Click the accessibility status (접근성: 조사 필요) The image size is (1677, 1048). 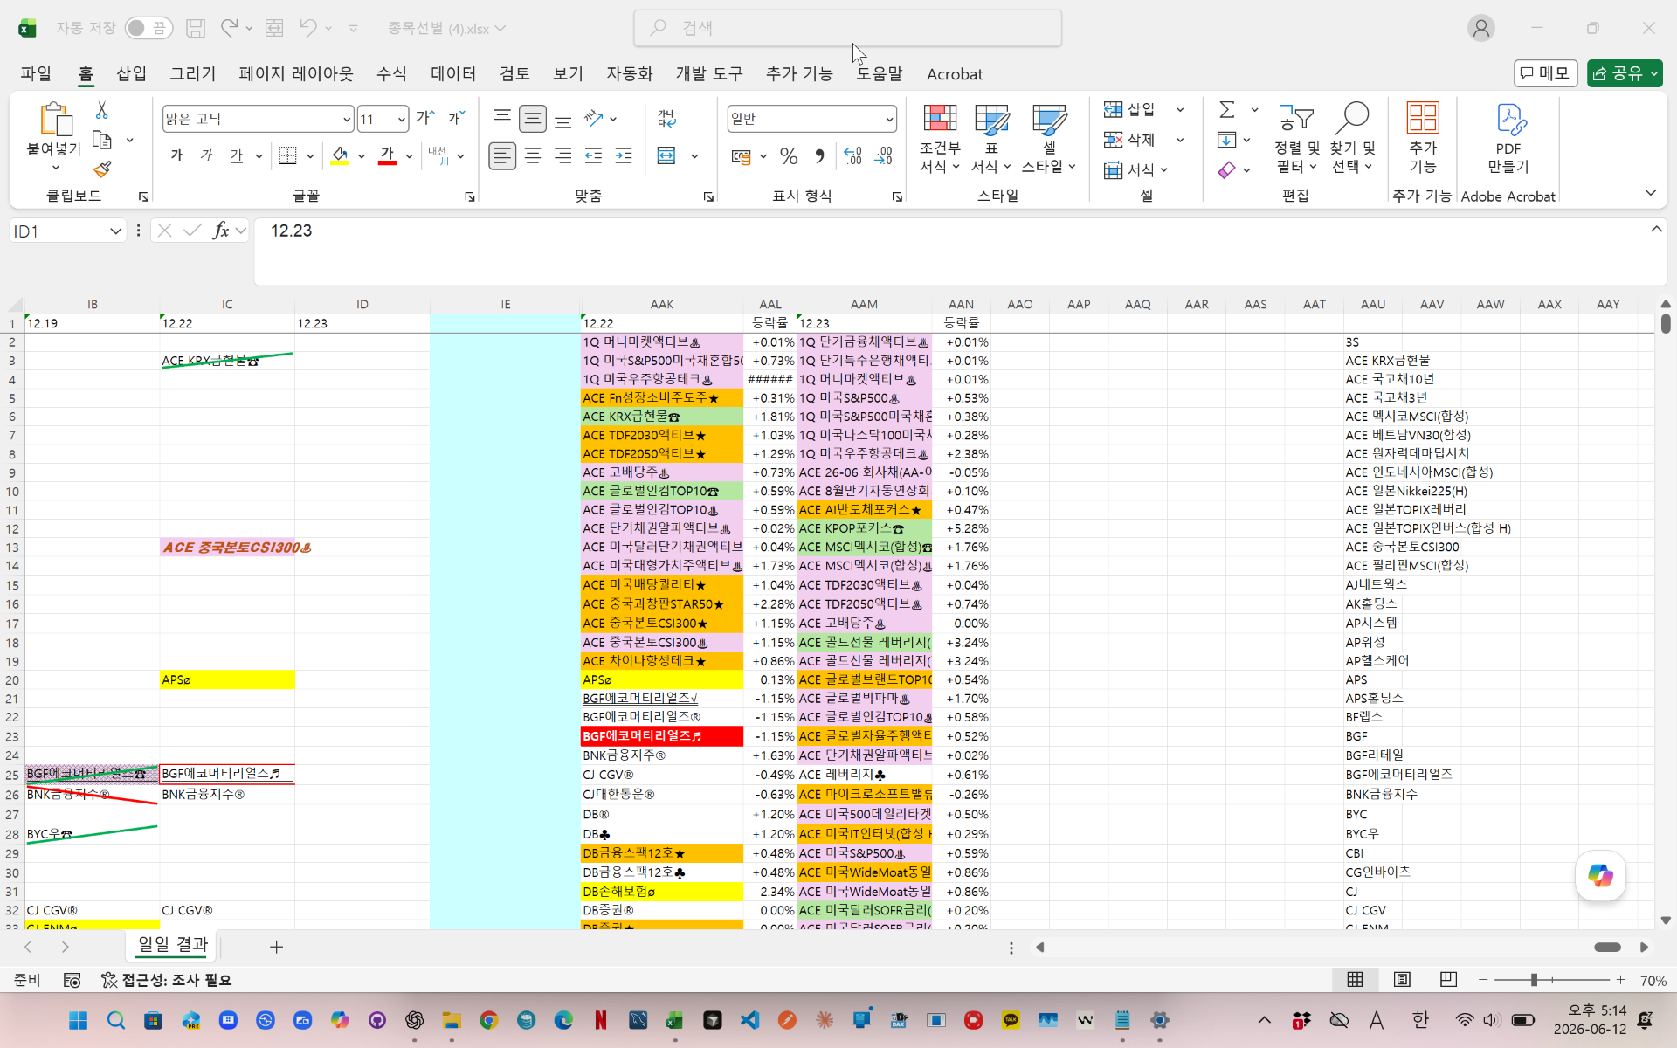pyautogui.click(x=166, y=980)
